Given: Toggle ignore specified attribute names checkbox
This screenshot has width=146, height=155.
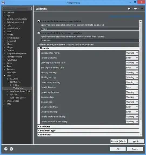Looking at the screenshot, I should tap(39, 33).
